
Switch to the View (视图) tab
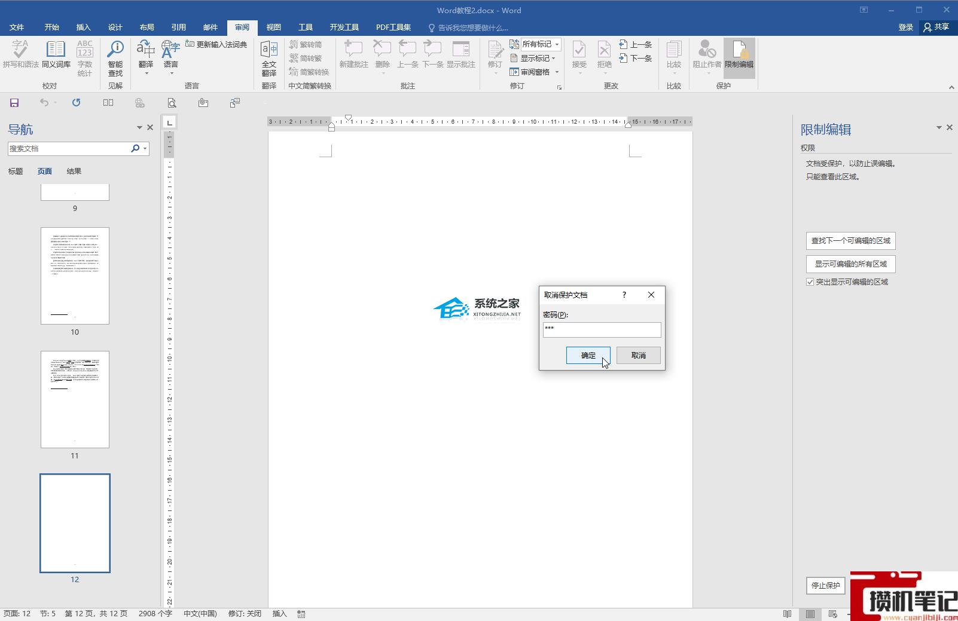[x=274, y=27]
